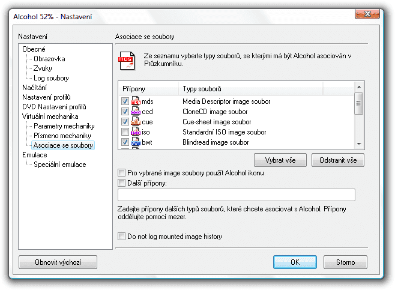Click 'Media Descriptor image soubor' text
Viewport: 395px width, 290px height.
[x=226, y=101]
